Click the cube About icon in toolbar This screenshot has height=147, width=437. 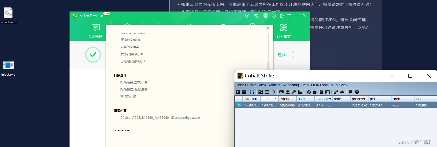pos(357,92)
